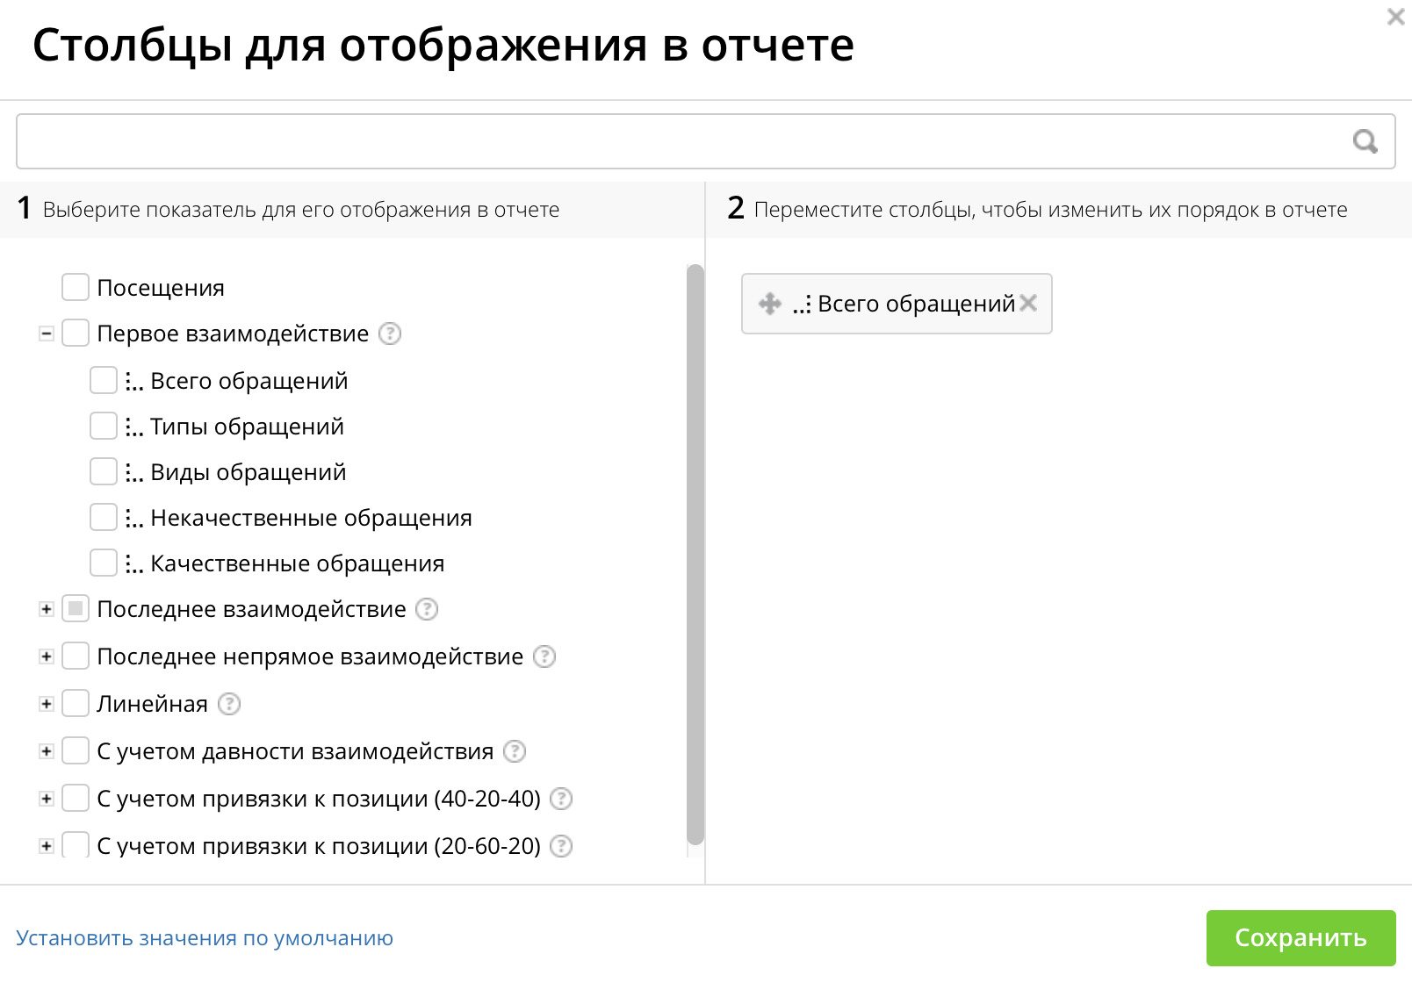The height and width of the screenshot is (990, 1412).
Task: Click Некачественные обращения row label
Action: (x=311, y=518)
